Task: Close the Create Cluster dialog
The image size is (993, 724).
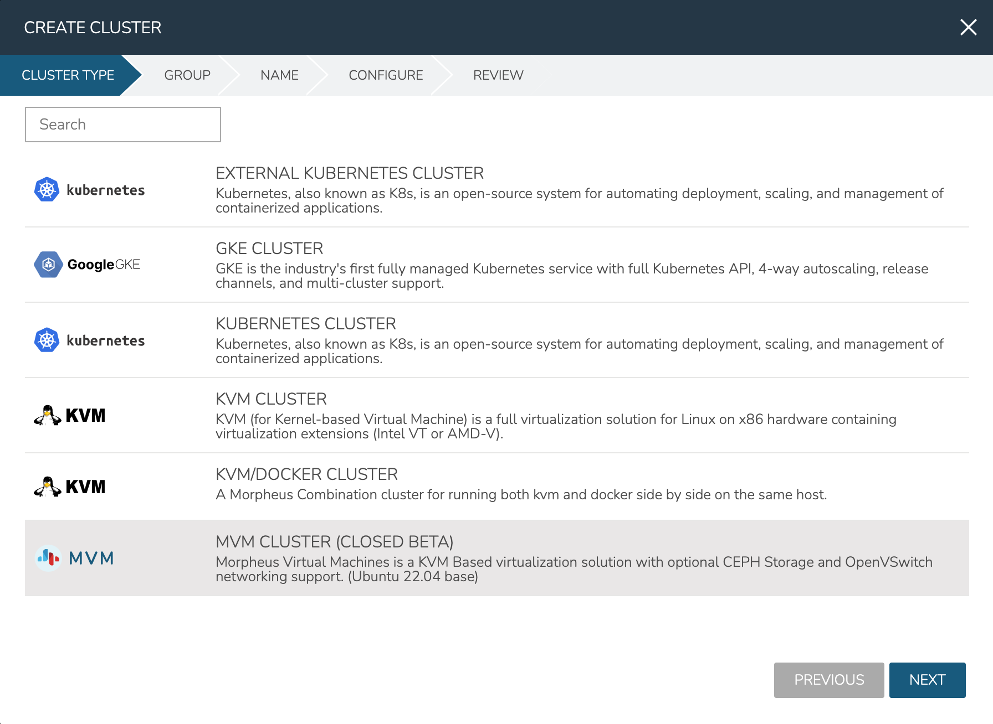Action: tap(968, 27)
